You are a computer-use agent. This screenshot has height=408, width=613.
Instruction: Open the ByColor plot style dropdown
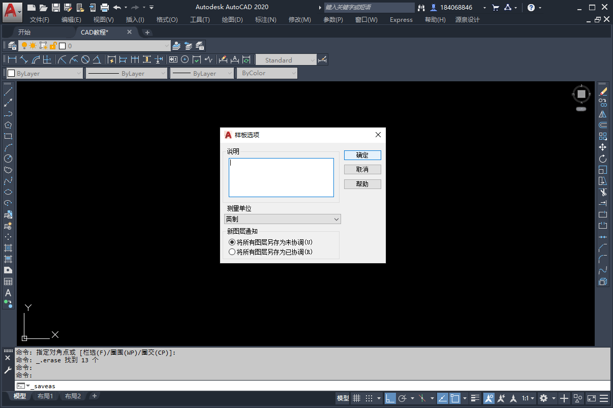click(x=267, y=73)
